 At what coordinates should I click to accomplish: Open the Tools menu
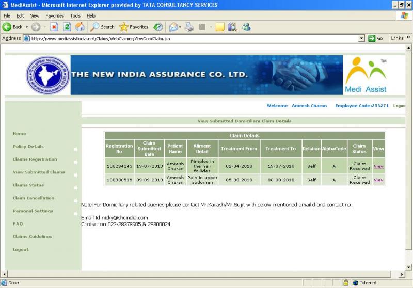pos(75,16)
